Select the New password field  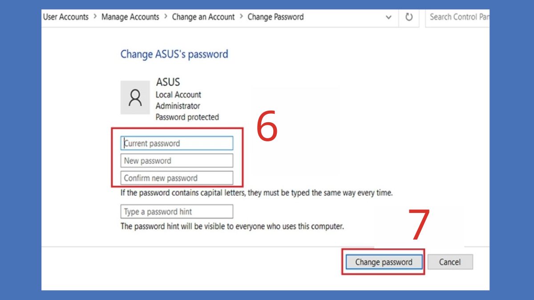(x=177, y=160)
